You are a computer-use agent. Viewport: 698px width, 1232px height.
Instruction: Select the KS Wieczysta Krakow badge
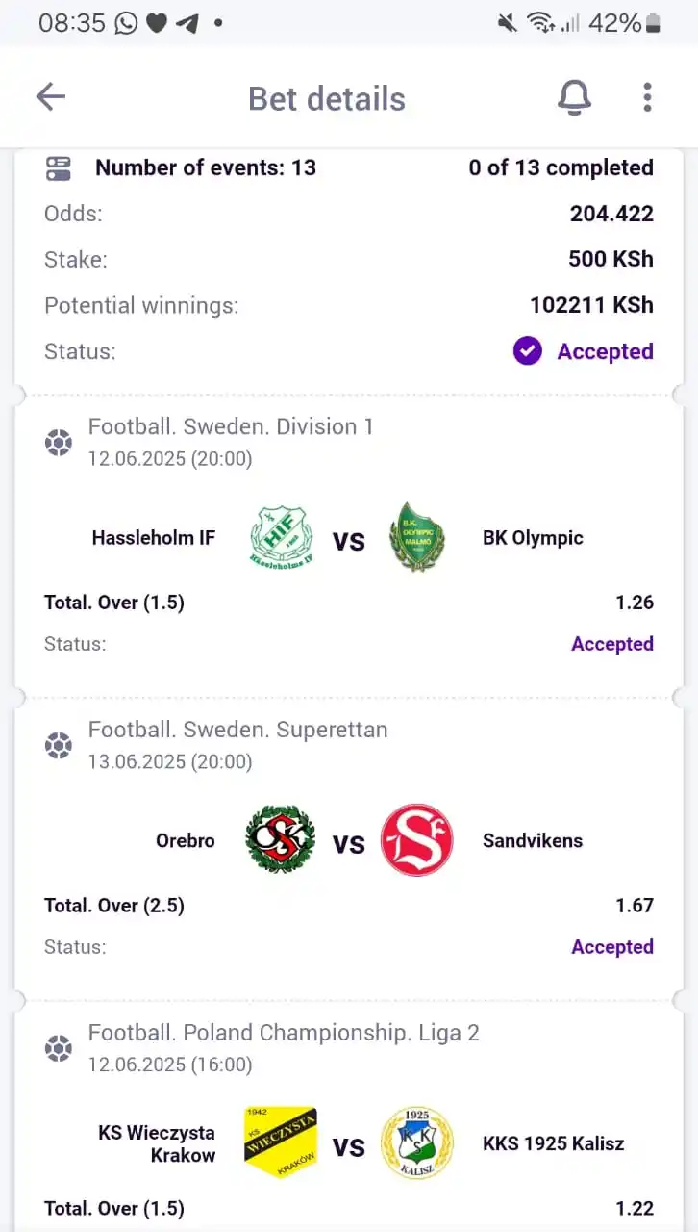280,1142
